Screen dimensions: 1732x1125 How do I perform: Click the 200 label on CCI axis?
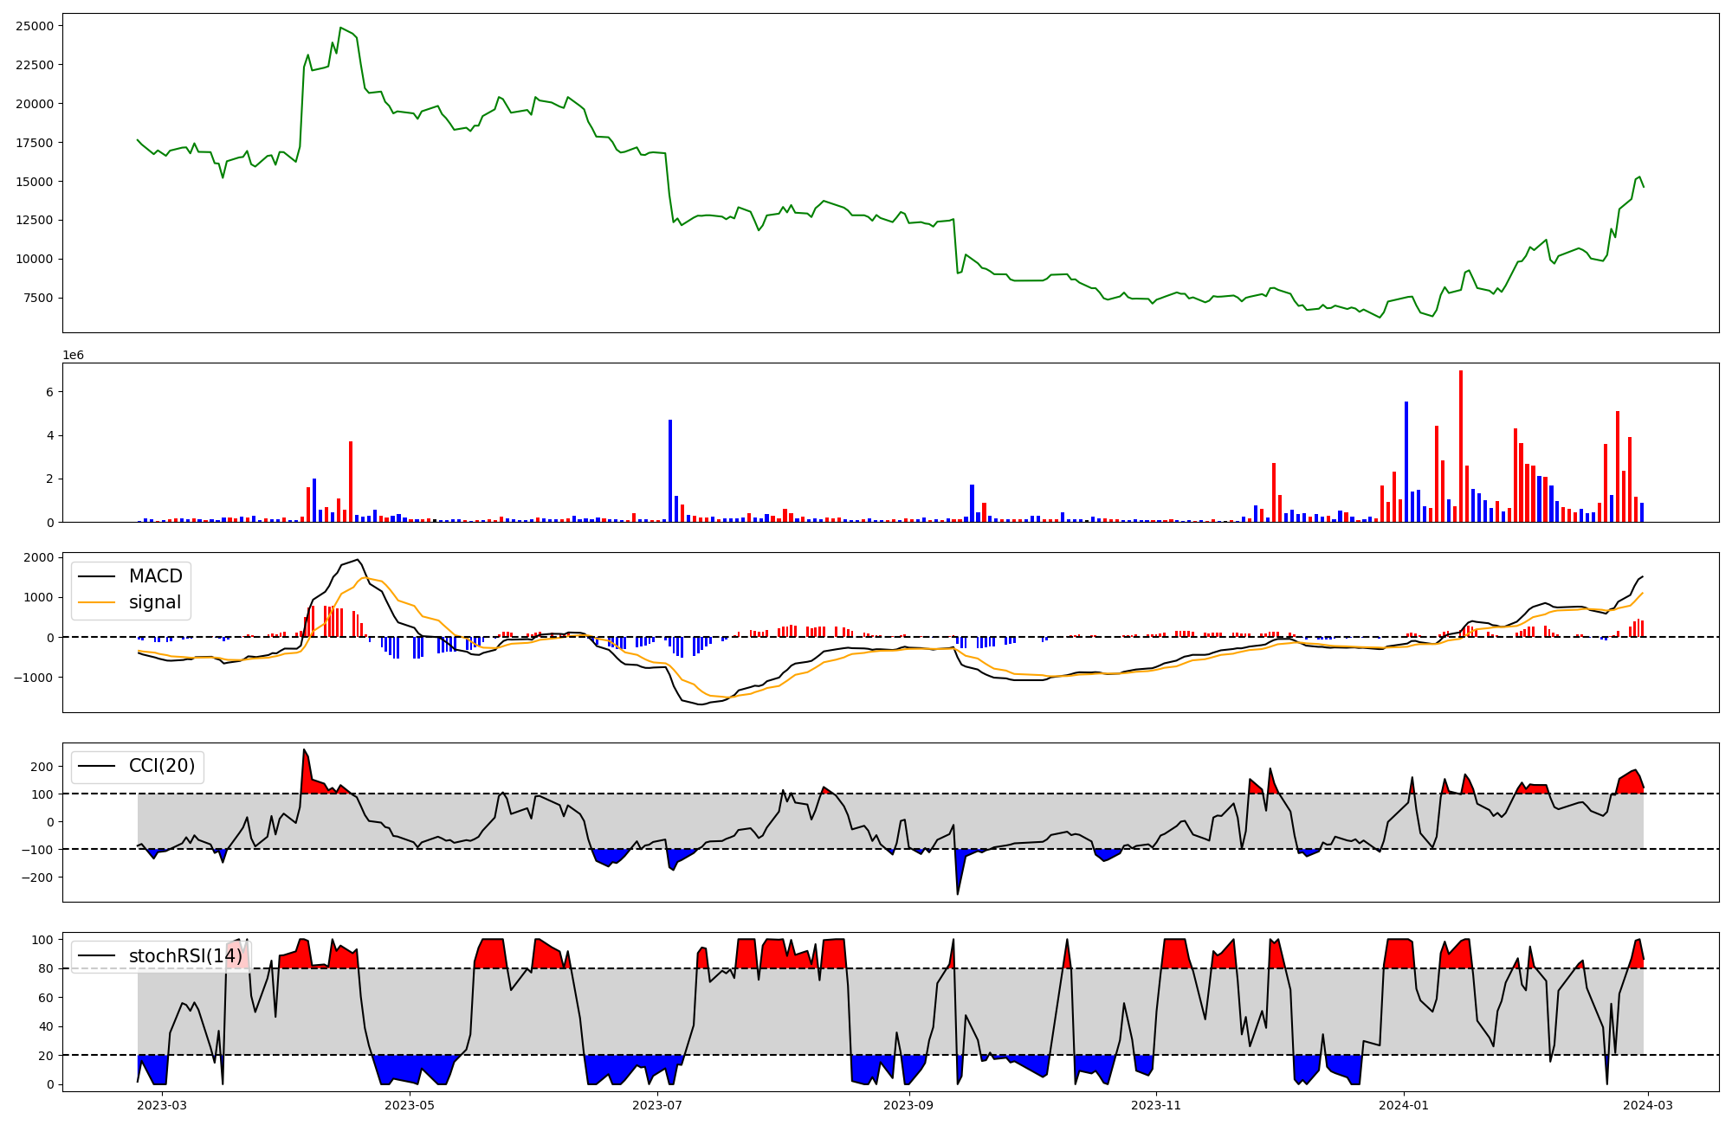pyautogui.click(x=42, y=767)
